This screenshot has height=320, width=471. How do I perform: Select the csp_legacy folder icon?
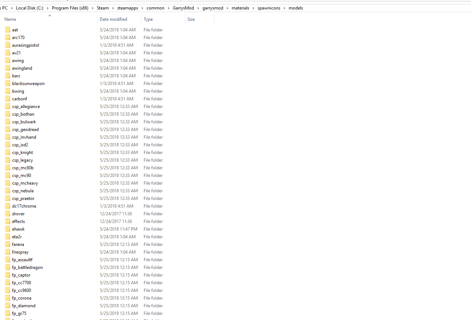click(x=8, y=160)
